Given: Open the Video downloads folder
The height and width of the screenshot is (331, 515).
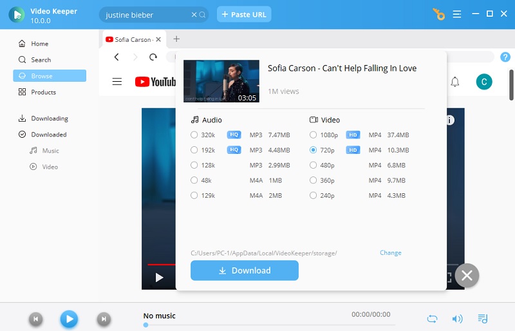Looking at the screenshot, I should pos(50,167).
